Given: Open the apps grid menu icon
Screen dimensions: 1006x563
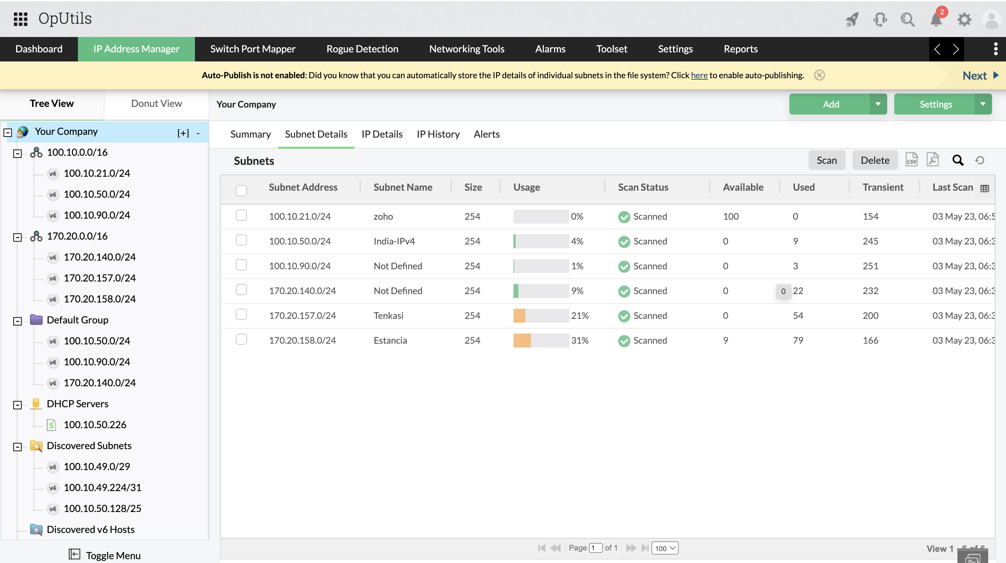Looking at the screenshot, I should (20, 19).
